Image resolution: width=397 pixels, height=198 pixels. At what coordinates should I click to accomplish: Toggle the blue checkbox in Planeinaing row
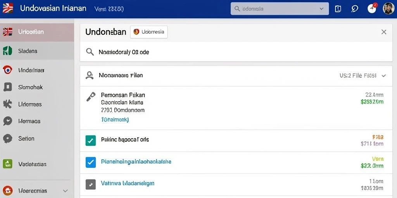point(91,162)
